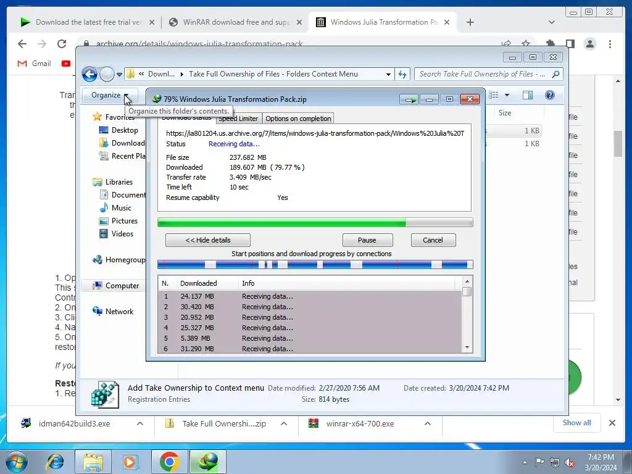Select Computer in navigation pane
Screen dimensions: 632x474
pyautogui.click(x=115, y=286)
